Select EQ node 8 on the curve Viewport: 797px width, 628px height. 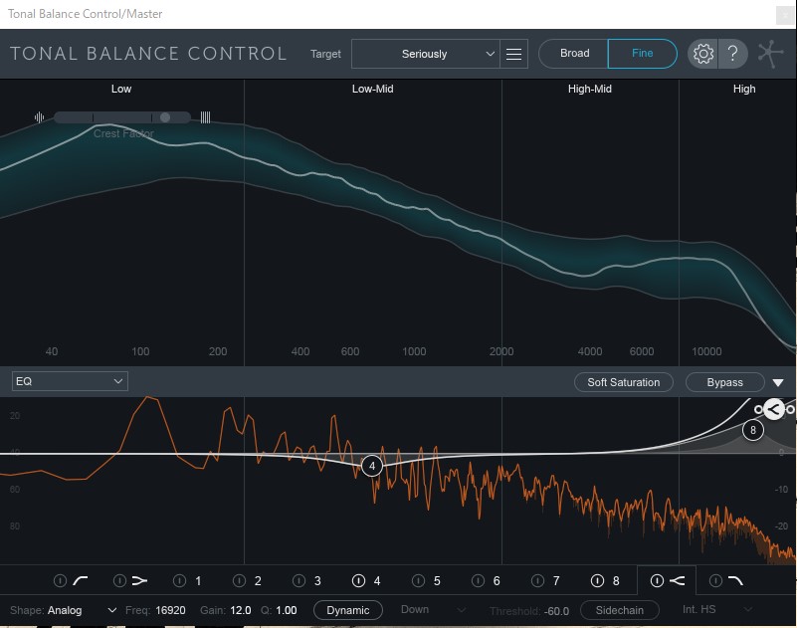pos(753,430)
